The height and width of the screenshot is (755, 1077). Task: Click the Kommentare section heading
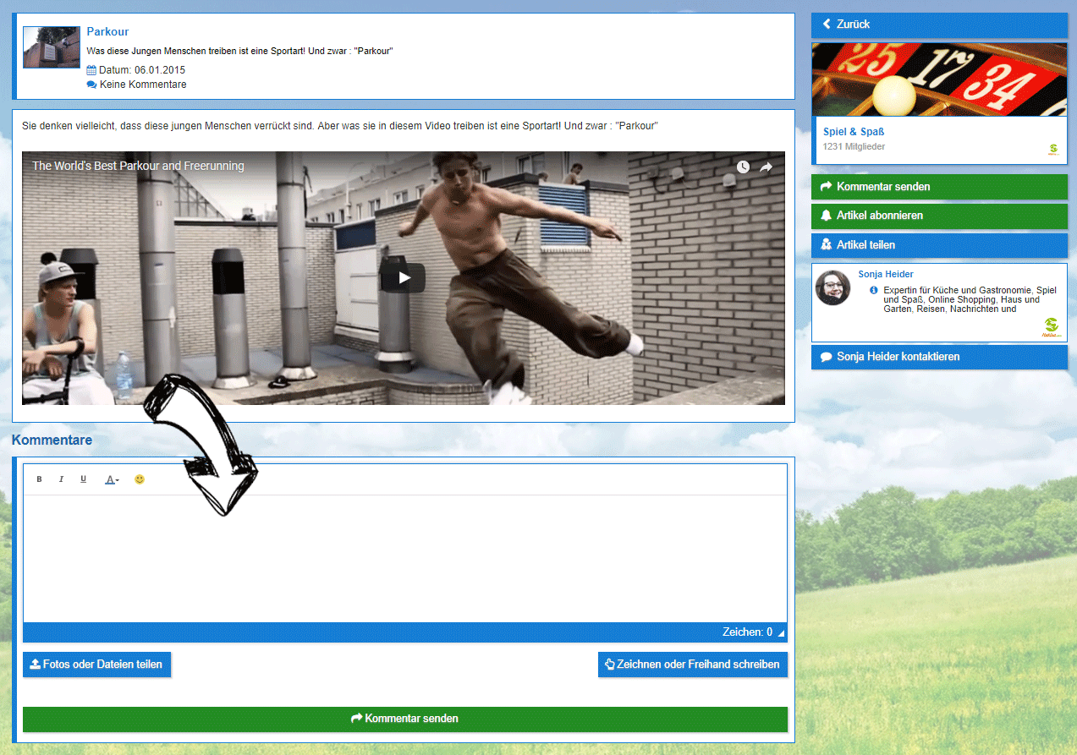tap(52, 440)
